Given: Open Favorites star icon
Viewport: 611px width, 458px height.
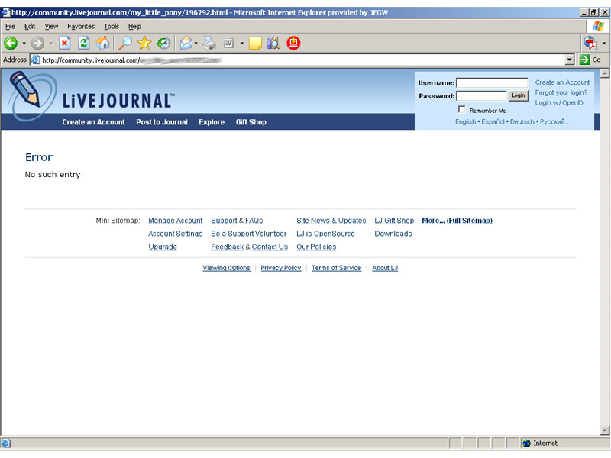Looking at the screenshot, I should tap(144, 44).
